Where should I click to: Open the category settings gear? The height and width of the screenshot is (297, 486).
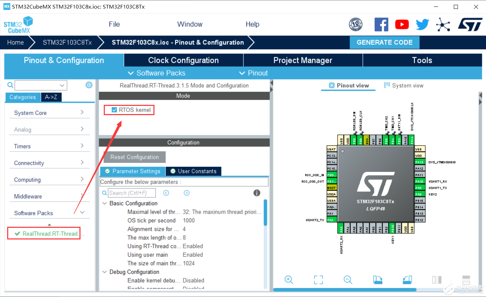pos(89,85)
